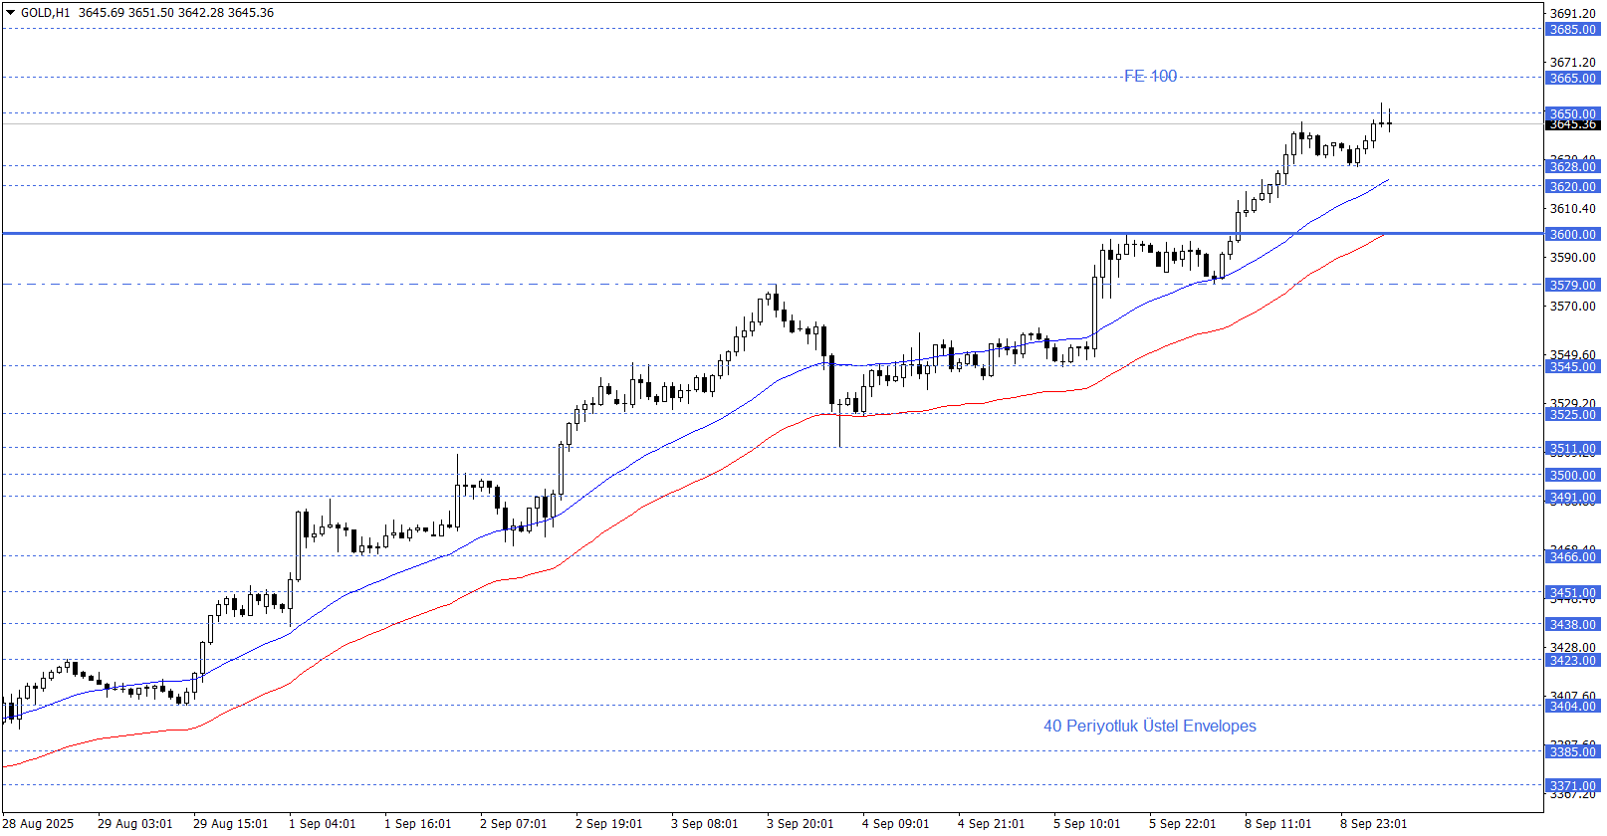Click the OHLC values 3645.69 3651.50 3642.28 3645.36
Image resolution: width=1607 pixels, height=836 pixels.
(176, 13)
